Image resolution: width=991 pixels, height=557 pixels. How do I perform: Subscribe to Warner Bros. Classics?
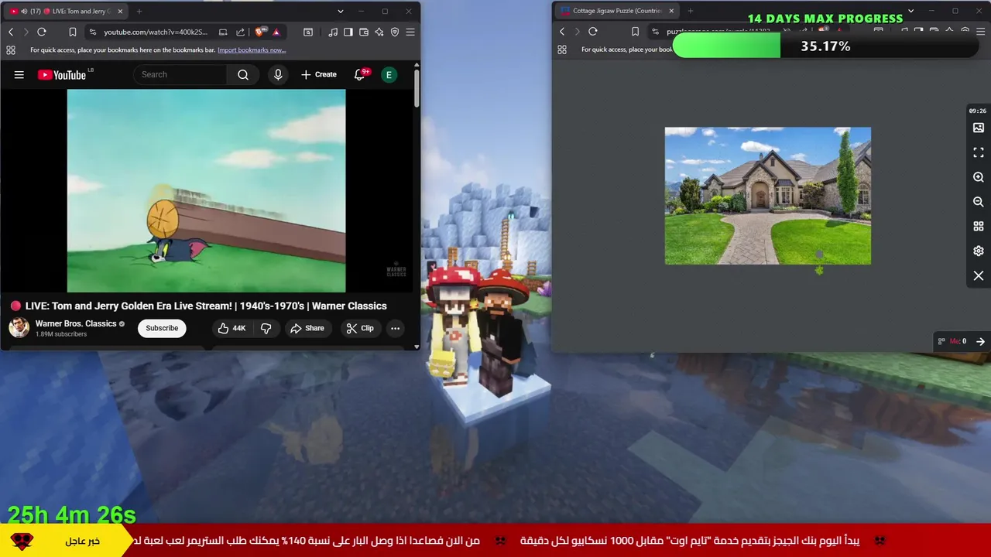162,328
